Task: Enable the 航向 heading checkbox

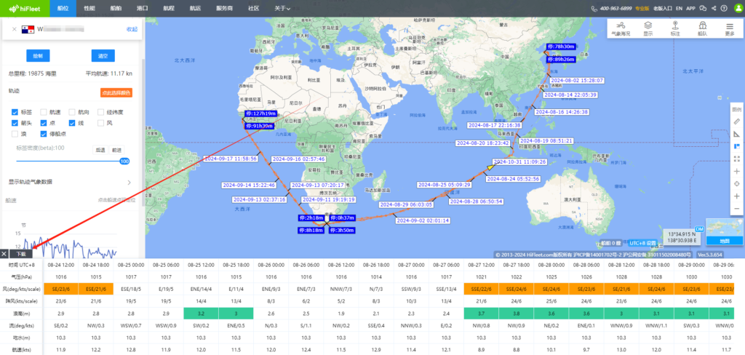Action: tap(72, 112)
